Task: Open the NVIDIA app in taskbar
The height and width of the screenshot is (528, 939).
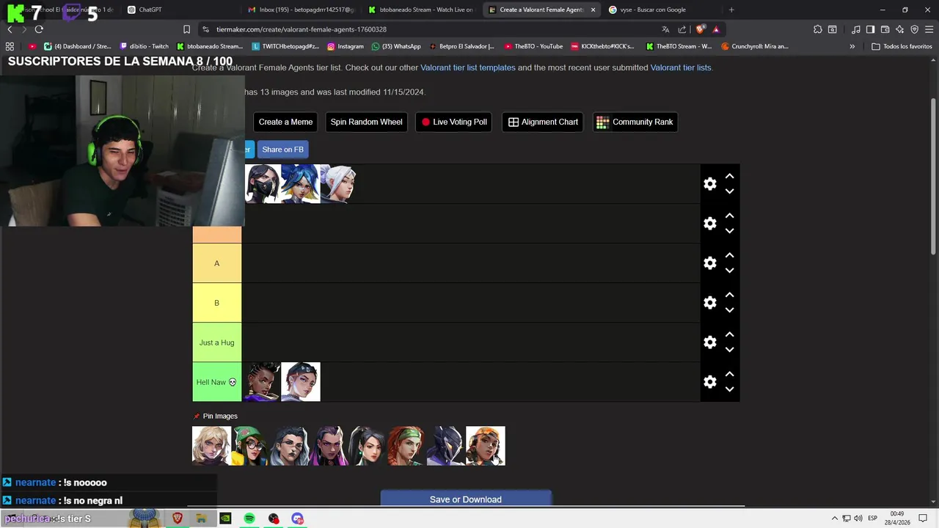Action: click(225, 518)
